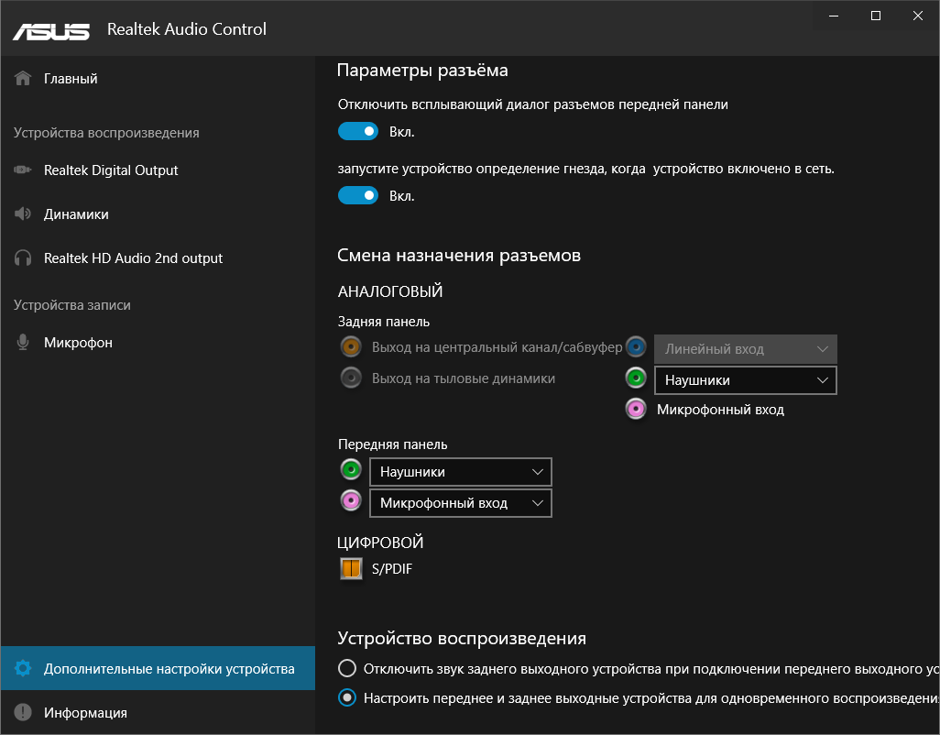
Task: Click the orange center/subwoofer jack icon
Action: (x=351, y=346)
